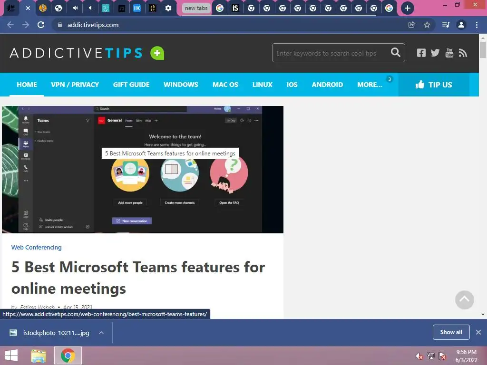Bookmark this page with the star
The image size is (487, 365).
427,25
